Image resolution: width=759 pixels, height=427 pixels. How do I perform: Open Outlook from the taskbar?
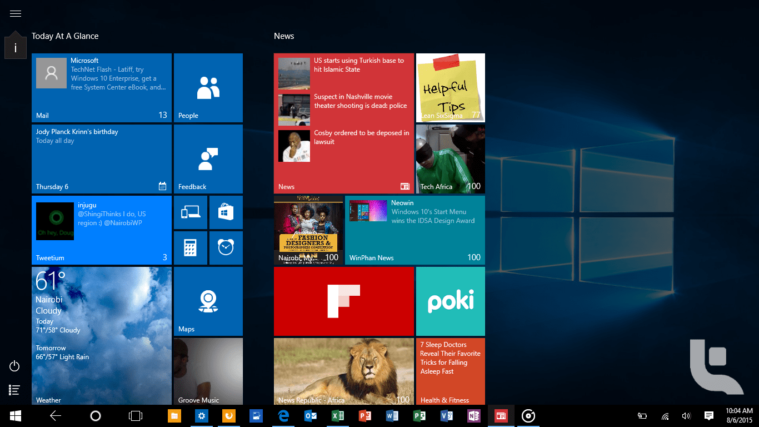[311, 416]
